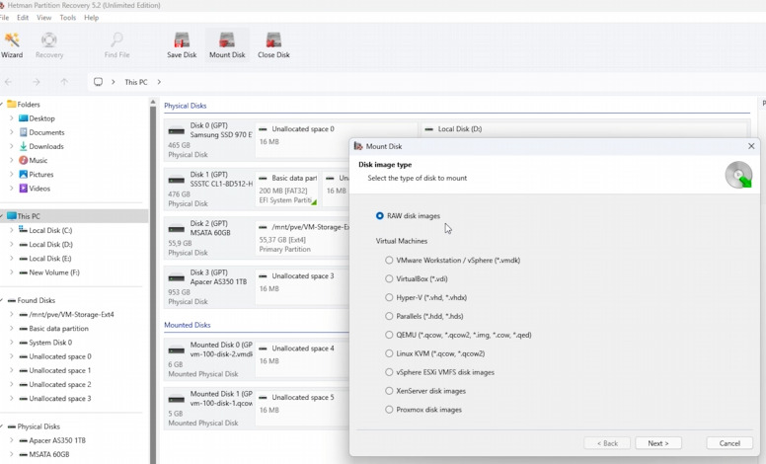The image size is (766, 464).
Task: Expand Local Disk (E:) tree arrow
Action: [x=11, y=259]
